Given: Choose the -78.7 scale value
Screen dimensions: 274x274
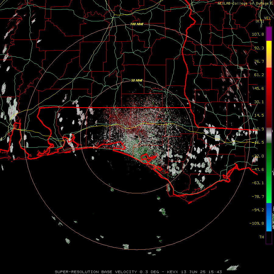Looking at the screenshot, I should click(x=258, y=197).
